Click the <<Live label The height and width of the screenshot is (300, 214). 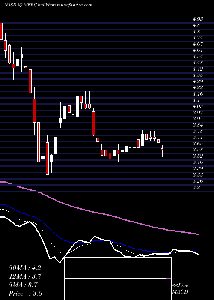[x=180, y=286]
